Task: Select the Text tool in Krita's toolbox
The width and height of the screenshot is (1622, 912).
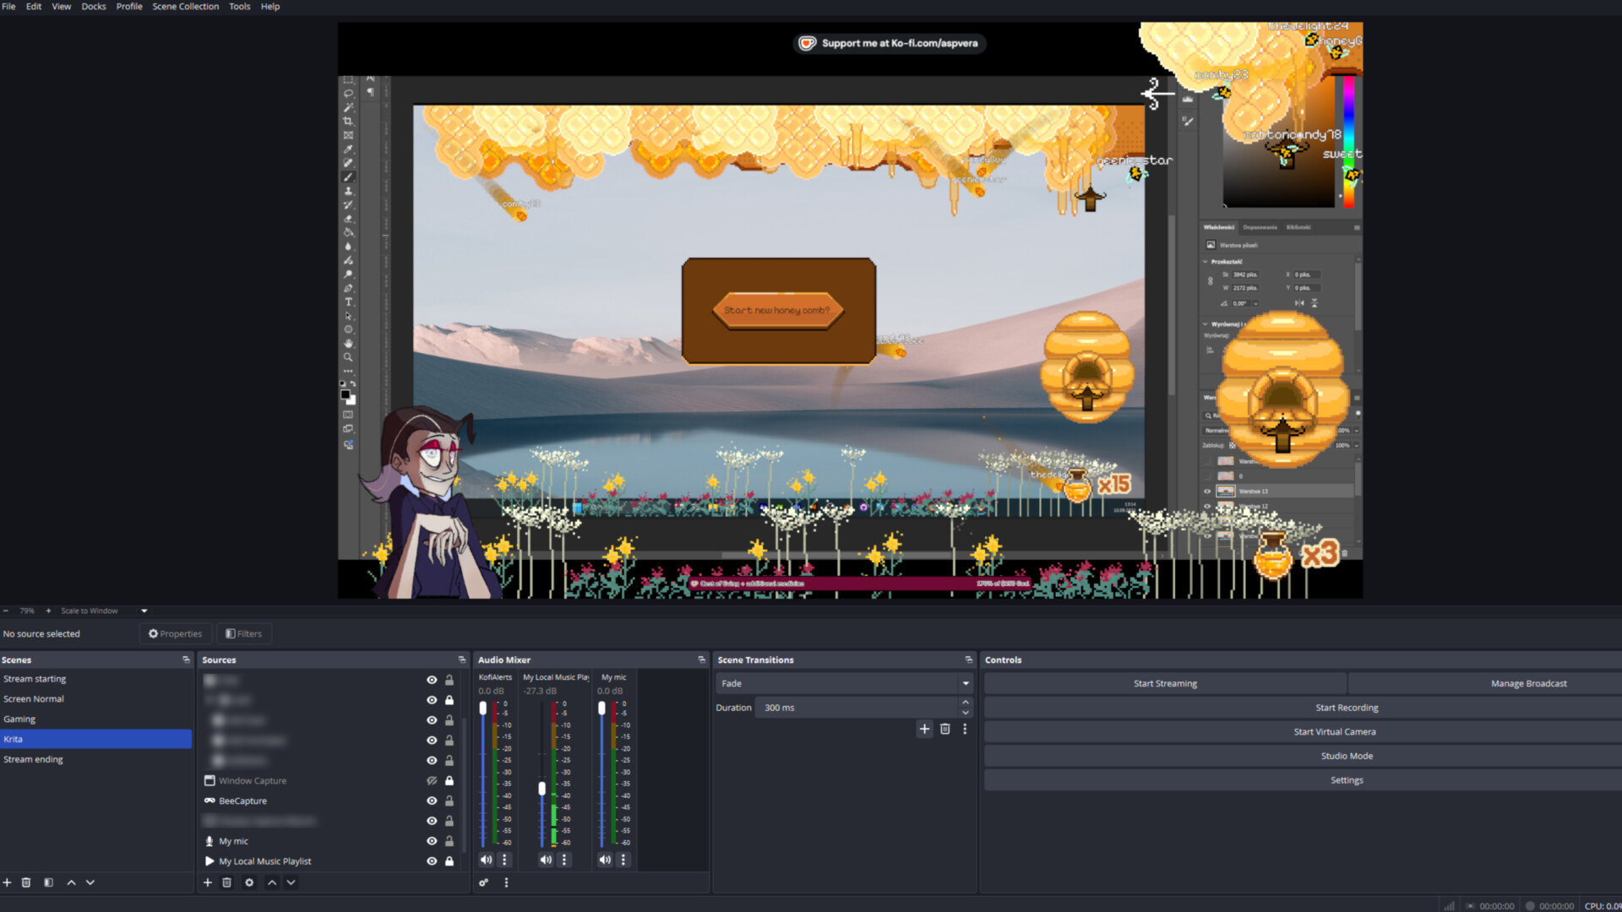Action: (348, 301)
